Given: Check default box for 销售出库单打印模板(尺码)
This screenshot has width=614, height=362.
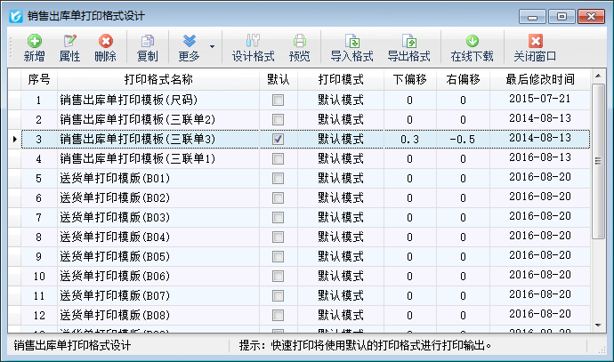Looking at the screenshot, I should [279, 100].
